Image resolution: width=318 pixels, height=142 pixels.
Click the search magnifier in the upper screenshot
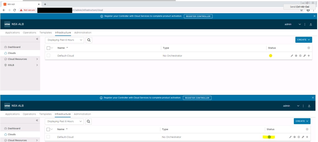pyautogui.click(x=89, y=40)
